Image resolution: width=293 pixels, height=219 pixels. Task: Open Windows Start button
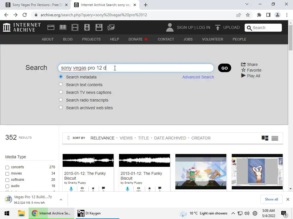pyautogui.click(x=7, y=213)
